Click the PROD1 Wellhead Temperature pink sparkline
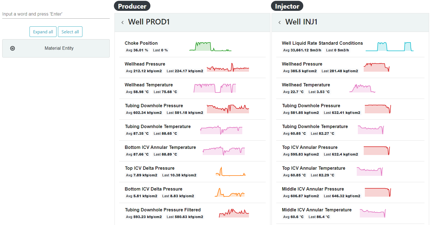This screenshot has height=225, width=435. tap(215, 88)
